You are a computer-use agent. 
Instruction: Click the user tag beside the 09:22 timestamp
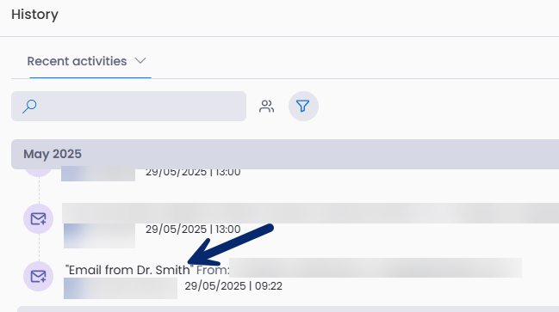(121, 288)
